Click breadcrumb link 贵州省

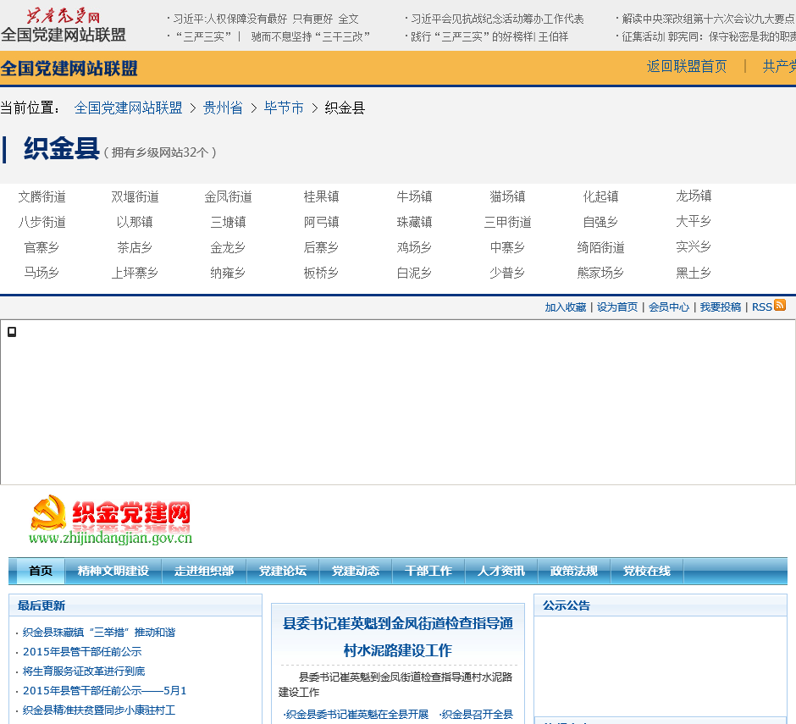point(223,108)
